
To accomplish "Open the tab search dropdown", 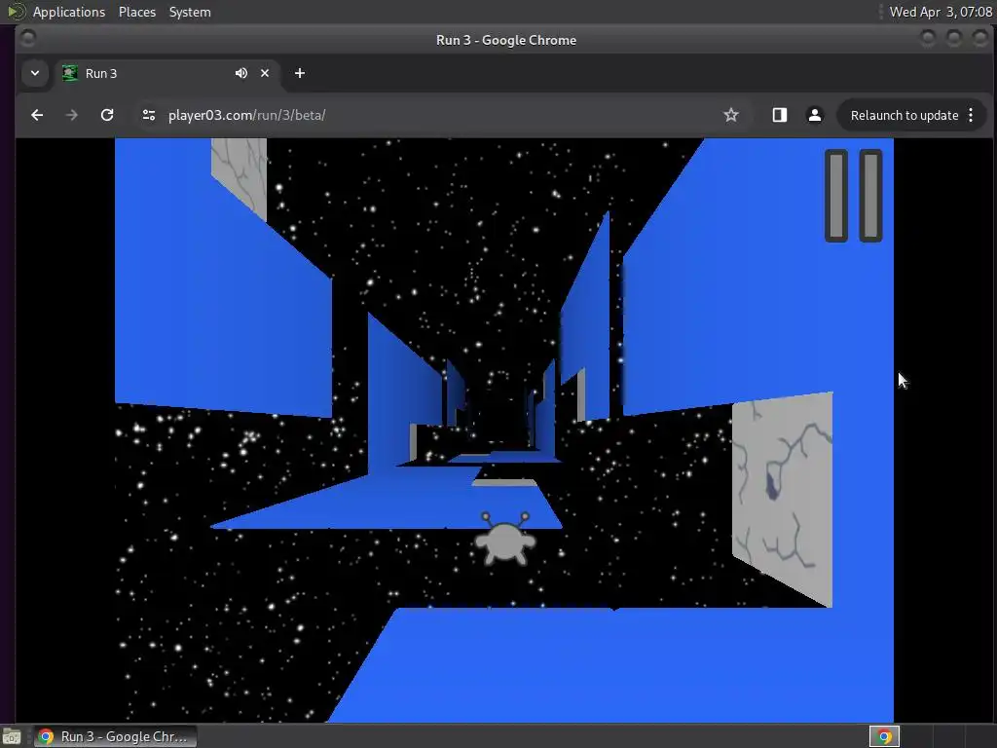I will pos(35,73).
